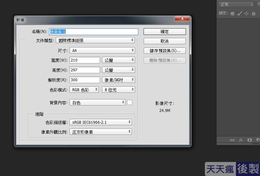Viewport: 260px width, 176px height.
Task: Click the 影像尺寸 label
Action: tap(164, 103)
